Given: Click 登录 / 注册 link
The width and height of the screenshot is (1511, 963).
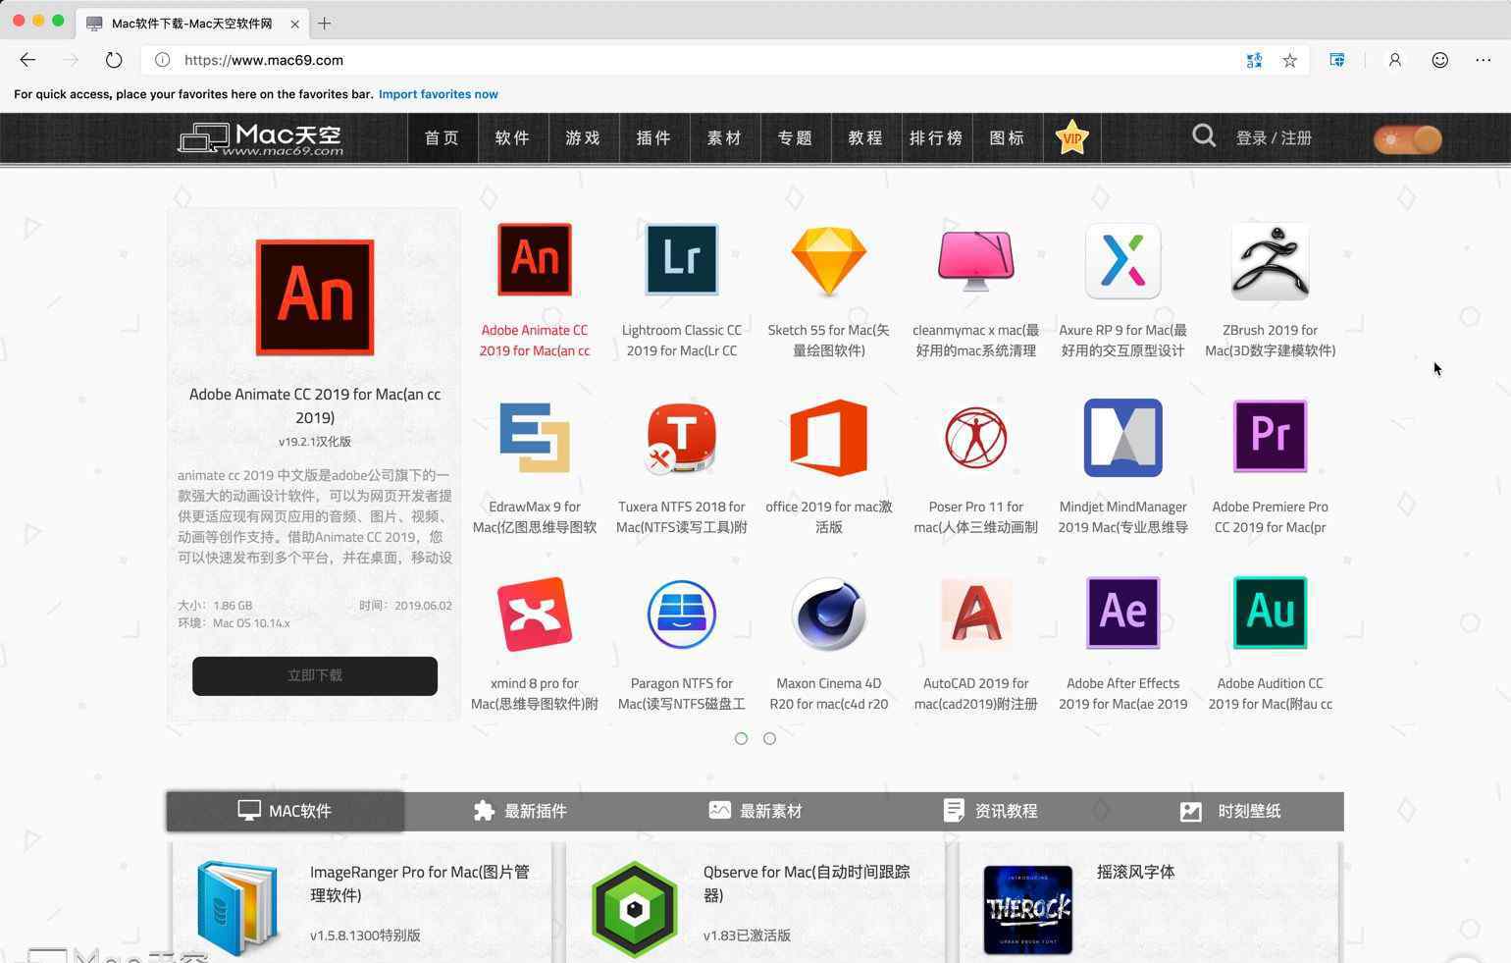Looking at the screenshot, I should pos(1274,138).
